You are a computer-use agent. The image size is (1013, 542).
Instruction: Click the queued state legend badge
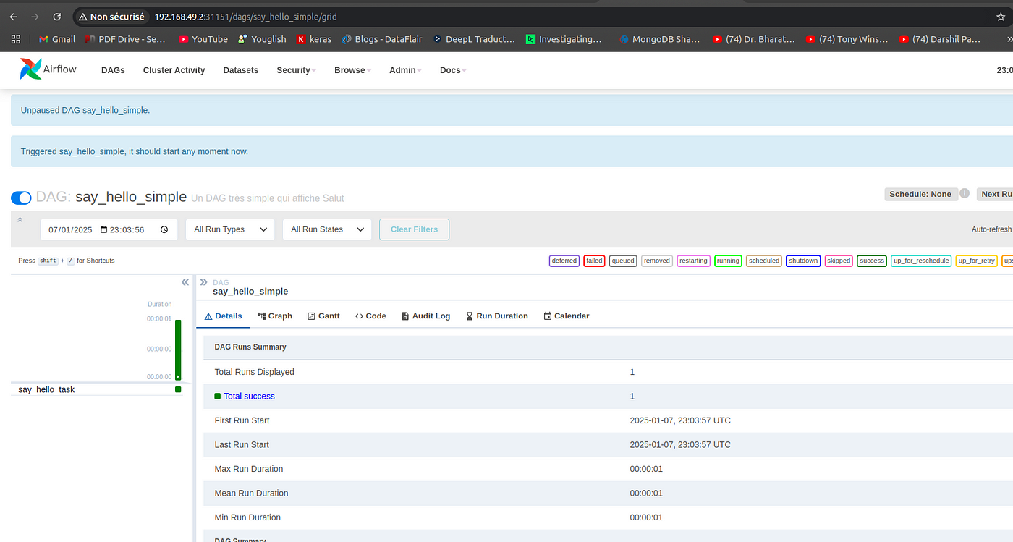point(623,261)
